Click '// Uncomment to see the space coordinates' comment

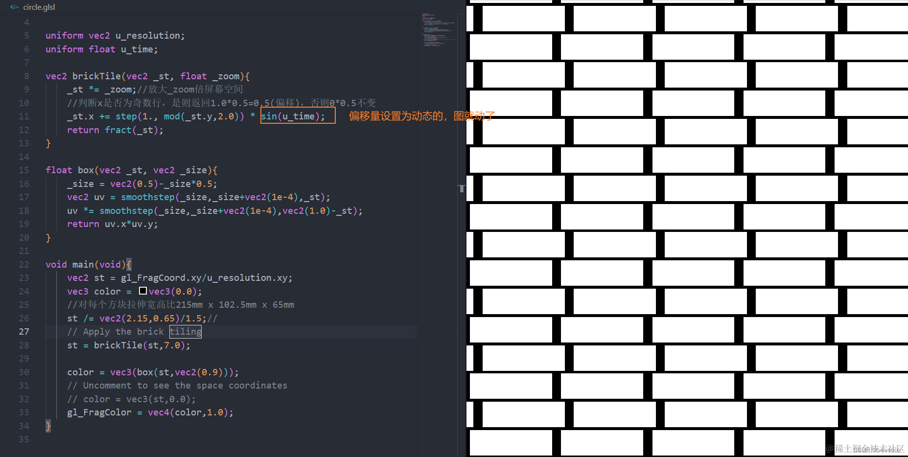click(177, 386)
